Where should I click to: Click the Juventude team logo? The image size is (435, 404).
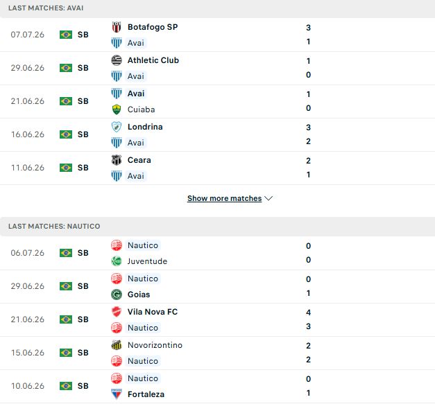[x=117, y=261]
